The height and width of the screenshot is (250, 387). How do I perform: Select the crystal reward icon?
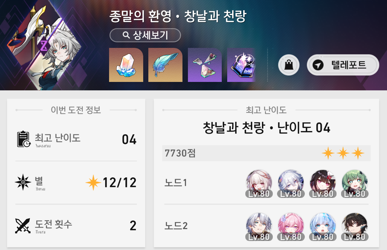click(126, 65)
